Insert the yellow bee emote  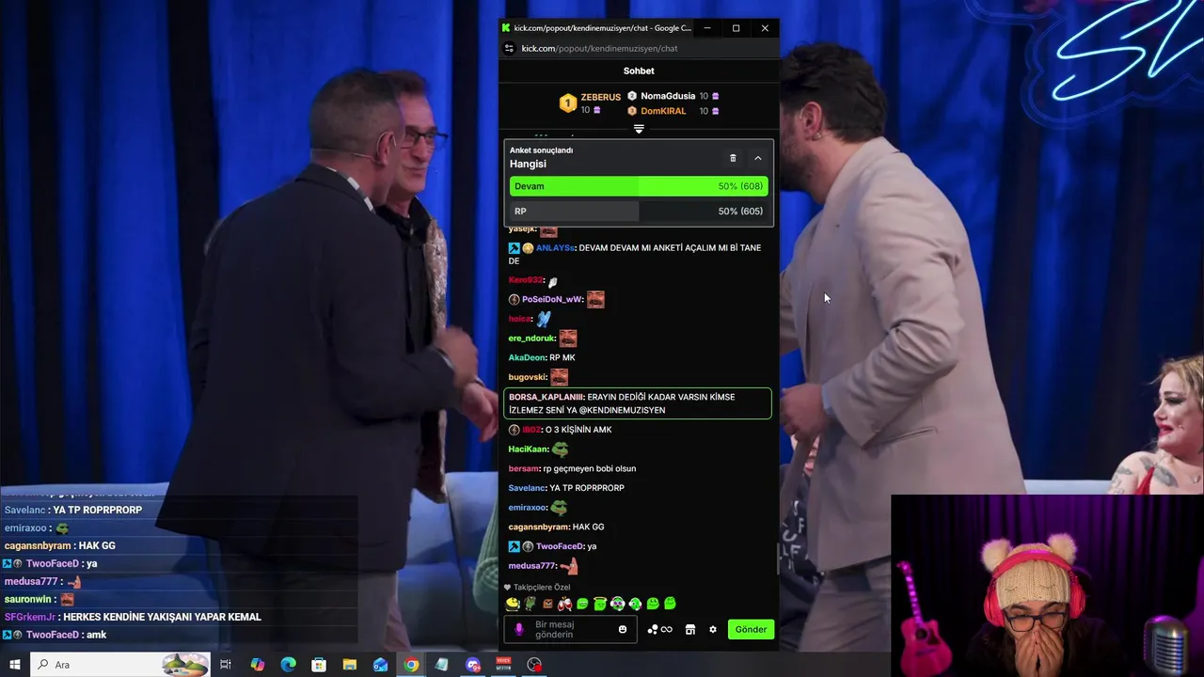click(513, 604)
